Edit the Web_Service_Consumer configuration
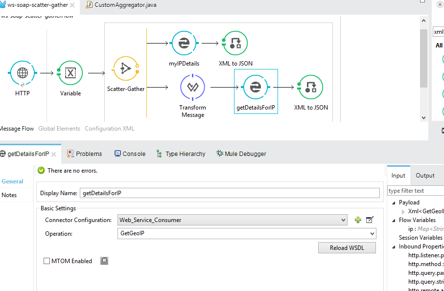This screenshot has width=444, height=291. (370, 220)
